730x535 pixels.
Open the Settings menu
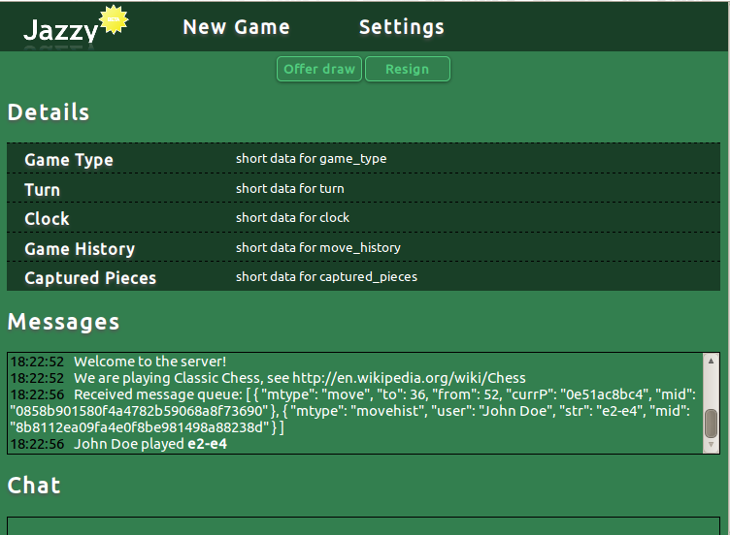[401, 27]
